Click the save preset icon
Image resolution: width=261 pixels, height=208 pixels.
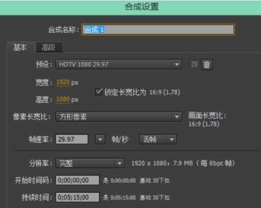pyautogui.click(x=194, y=65)
